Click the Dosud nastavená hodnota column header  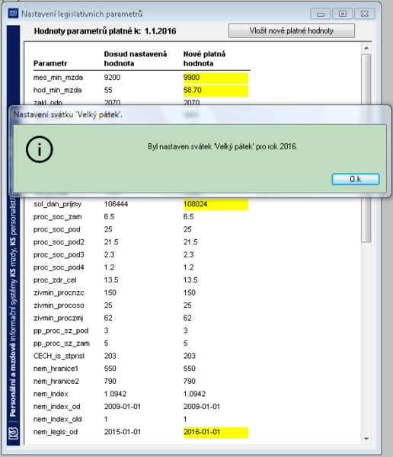[x=136, y=59]
